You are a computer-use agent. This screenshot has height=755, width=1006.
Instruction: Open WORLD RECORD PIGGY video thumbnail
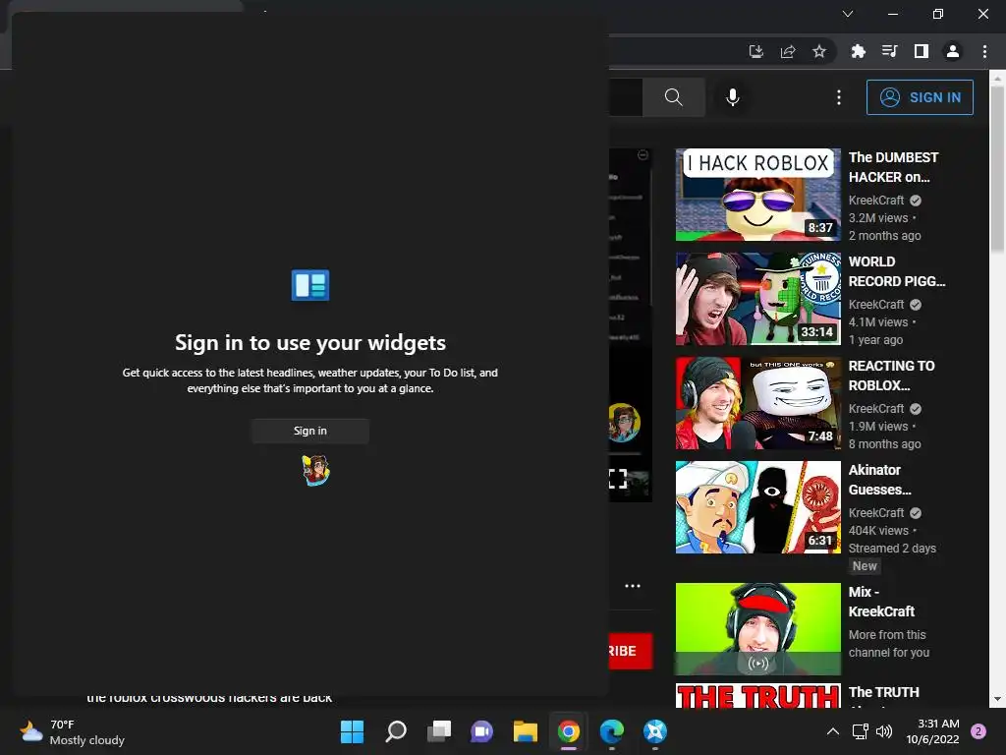[x=757, y=299]
